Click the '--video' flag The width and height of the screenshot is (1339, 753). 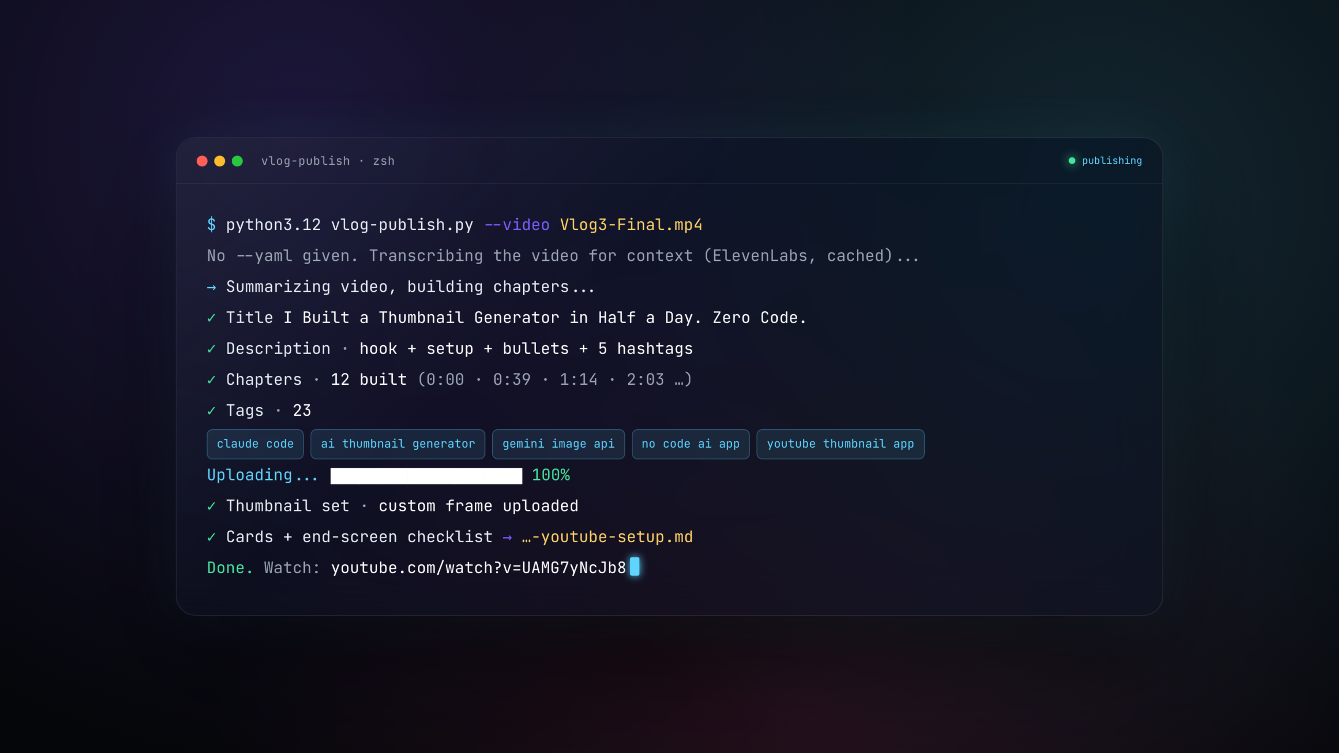tap(517, 225)
